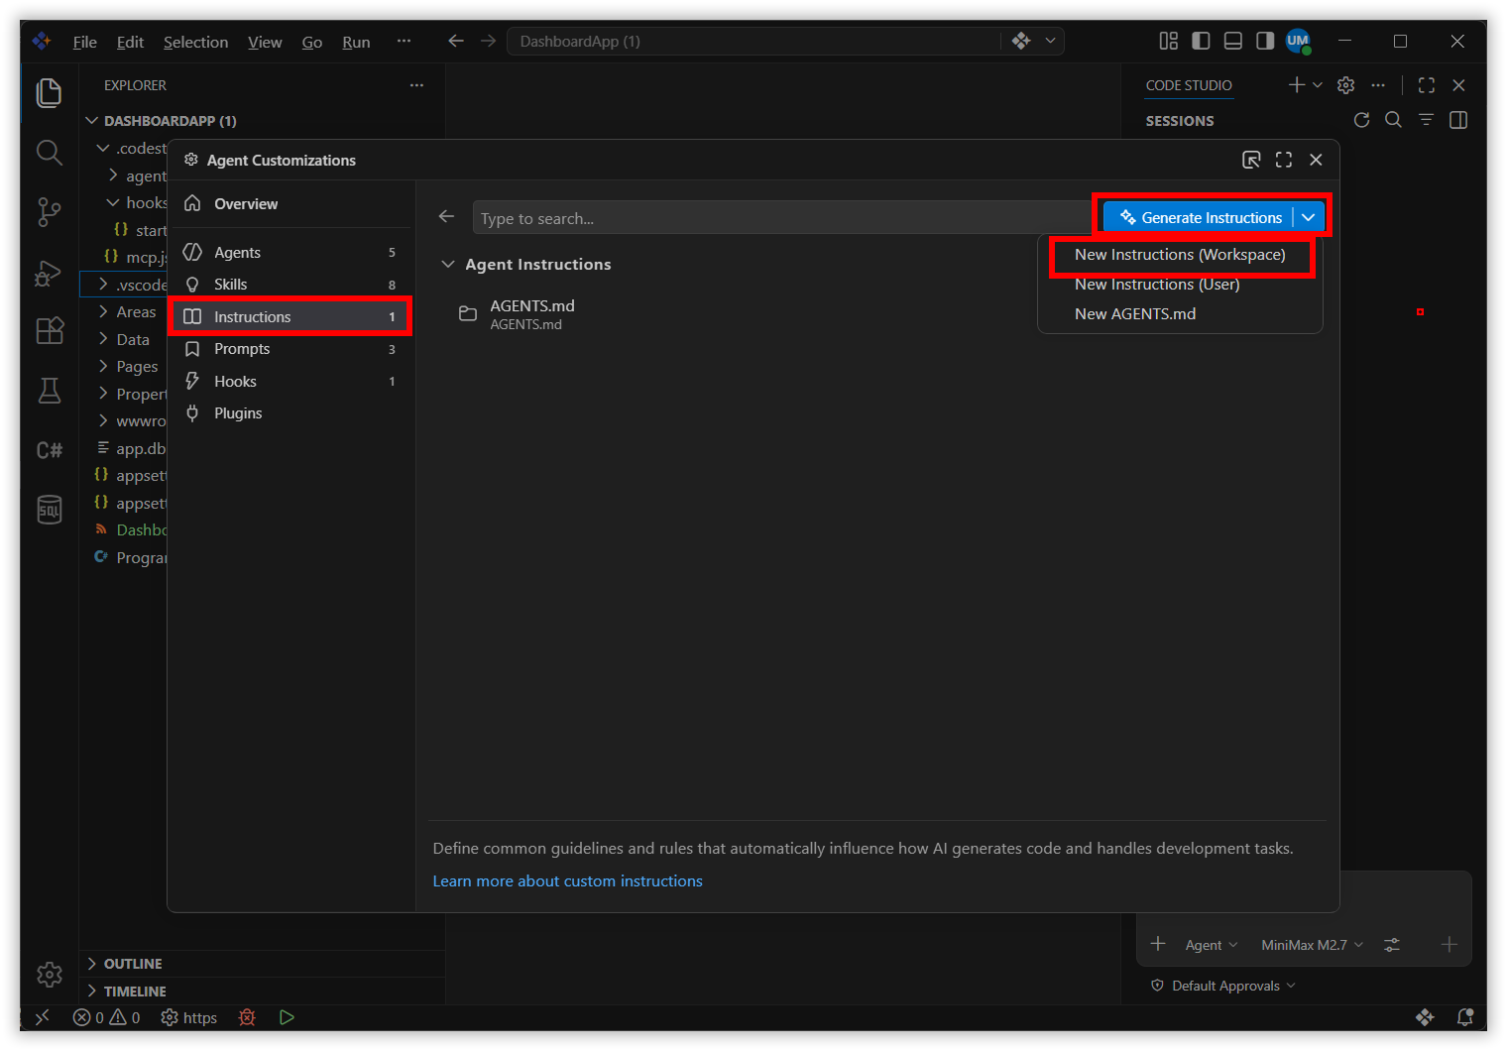Open Learn more about custom instructions link
This screenshot has width=1507, height=1051.
pos(567,880)
